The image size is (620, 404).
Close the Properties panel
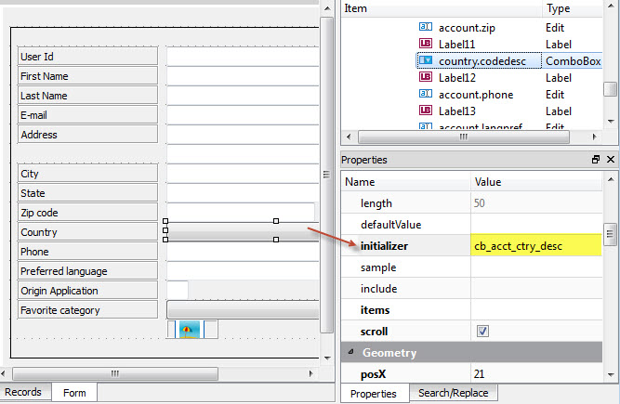point(611,160)
